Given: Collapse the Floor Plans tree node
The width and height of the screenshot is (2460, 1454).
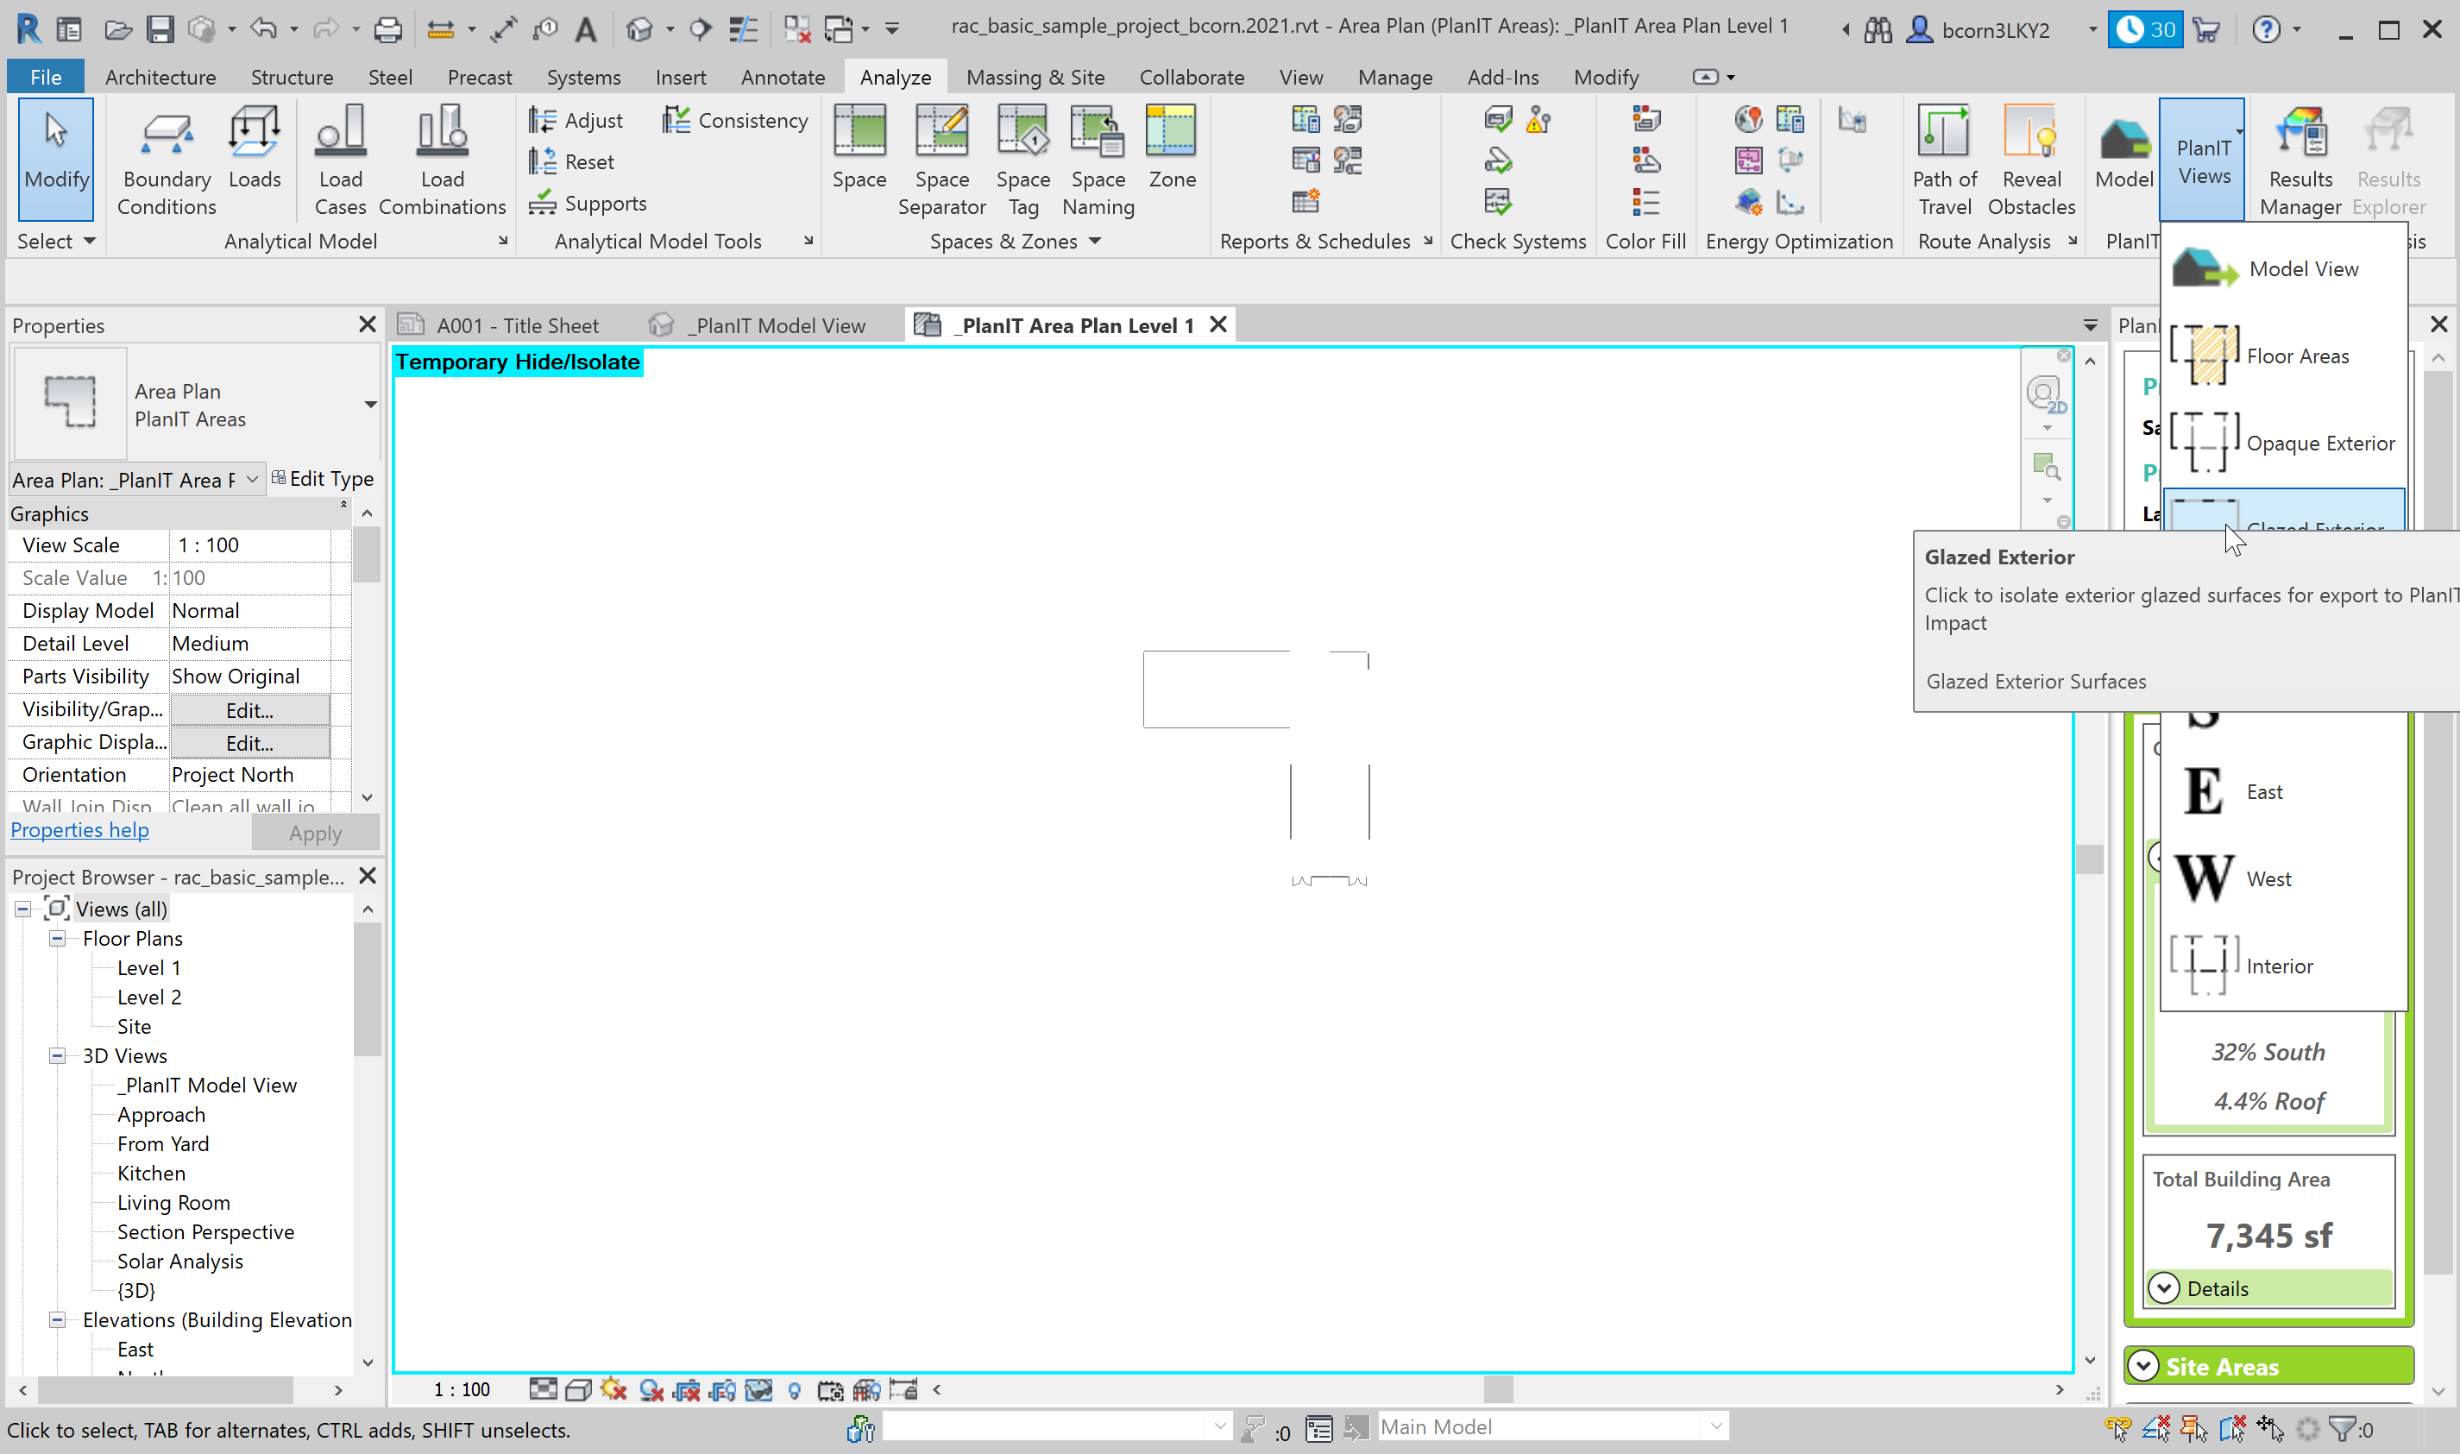Looking at the screenshot, I should tap(57, 939).
